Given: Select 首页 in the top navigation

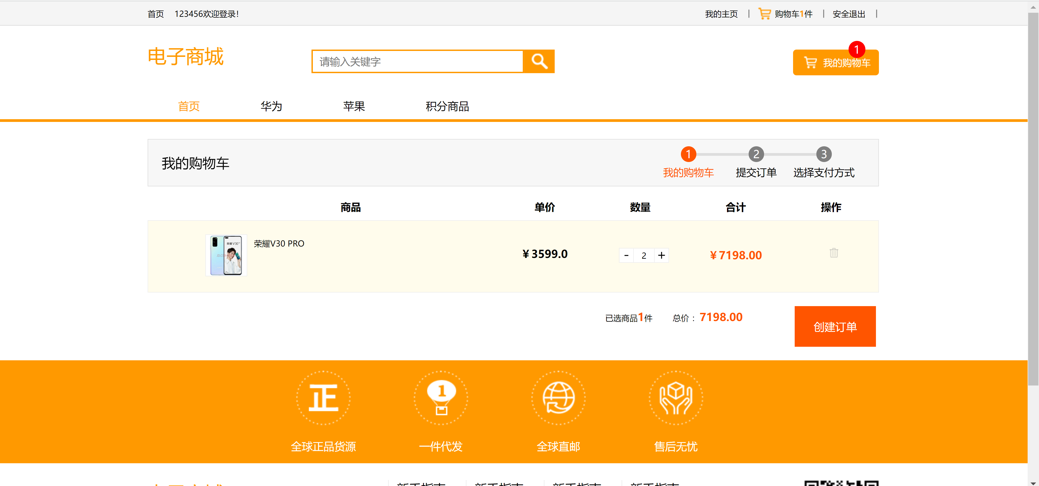Looking at the screenshot, I should point(188,106).
